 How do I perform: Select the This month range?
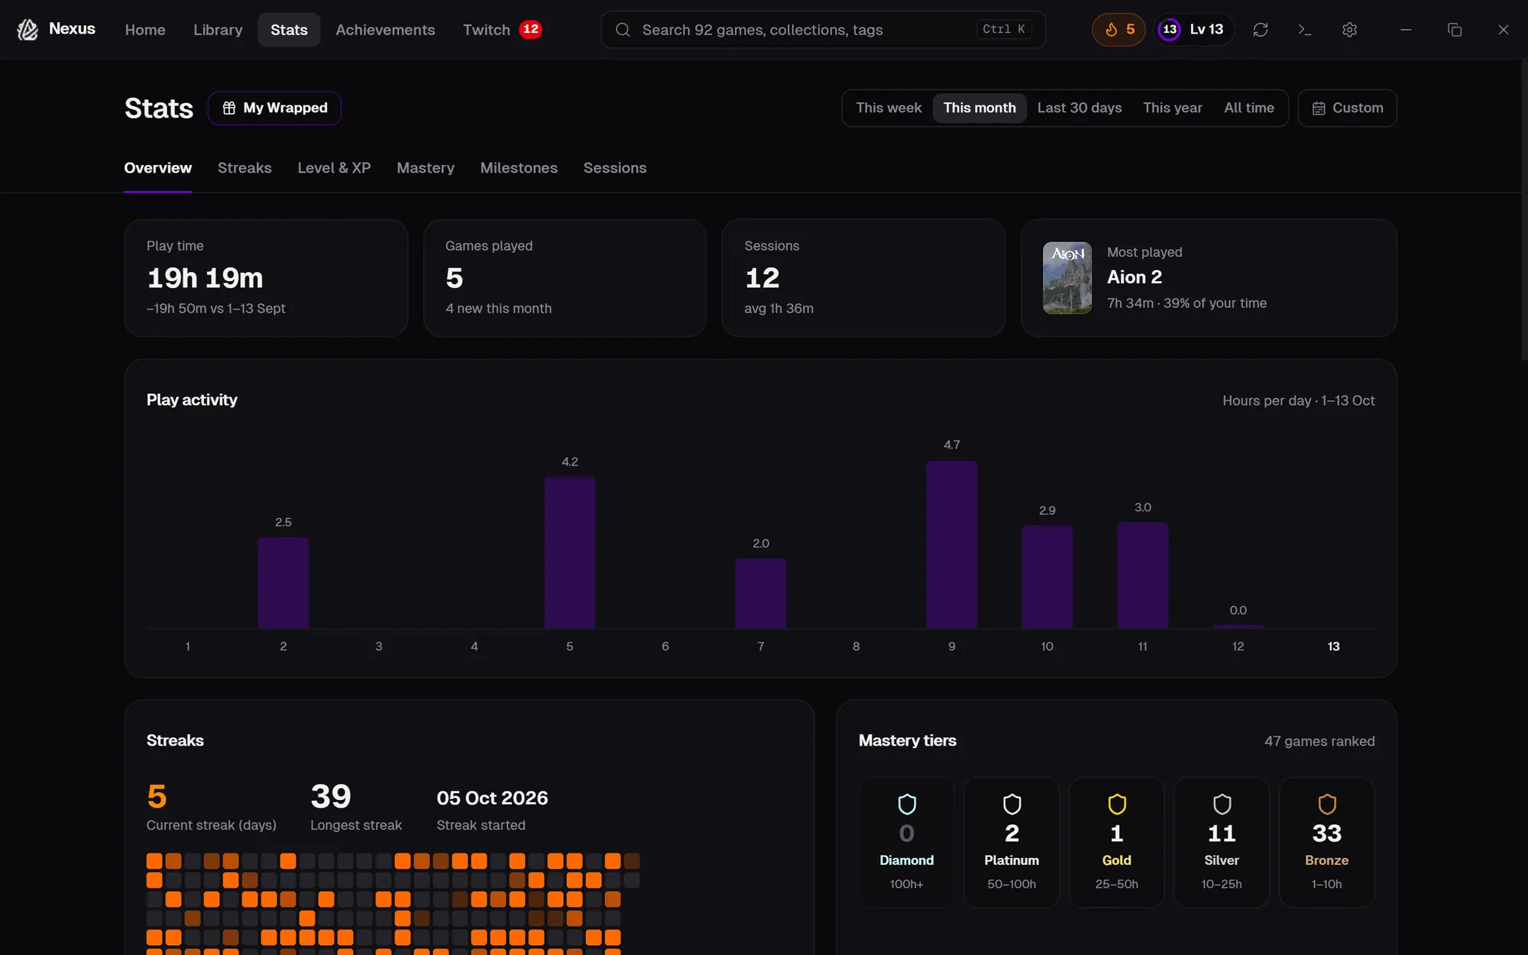(x=979, y=108)
